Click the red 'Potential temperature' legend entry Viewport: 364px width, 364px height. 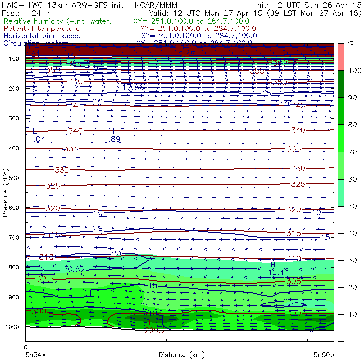42,29
